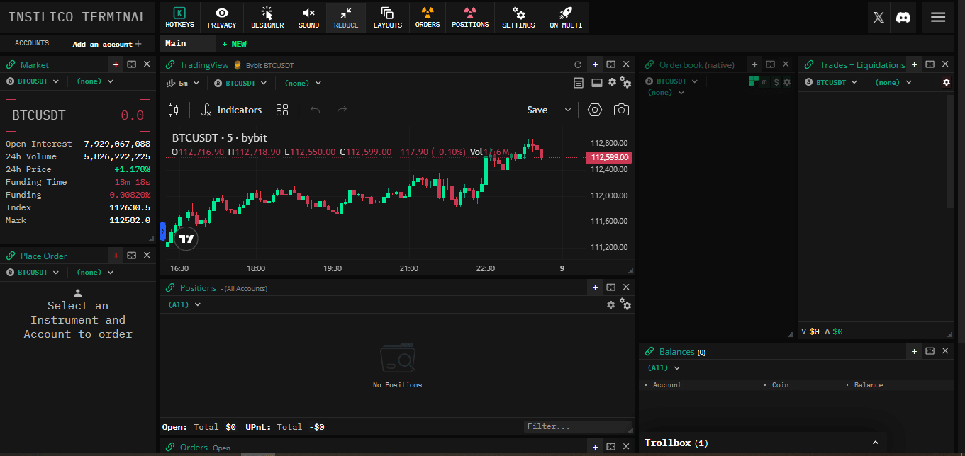Open the Market panel (none) account dropdown
The width and height of the screenshot is (965, 456).
pyautogui.click(x=95, y=81)
